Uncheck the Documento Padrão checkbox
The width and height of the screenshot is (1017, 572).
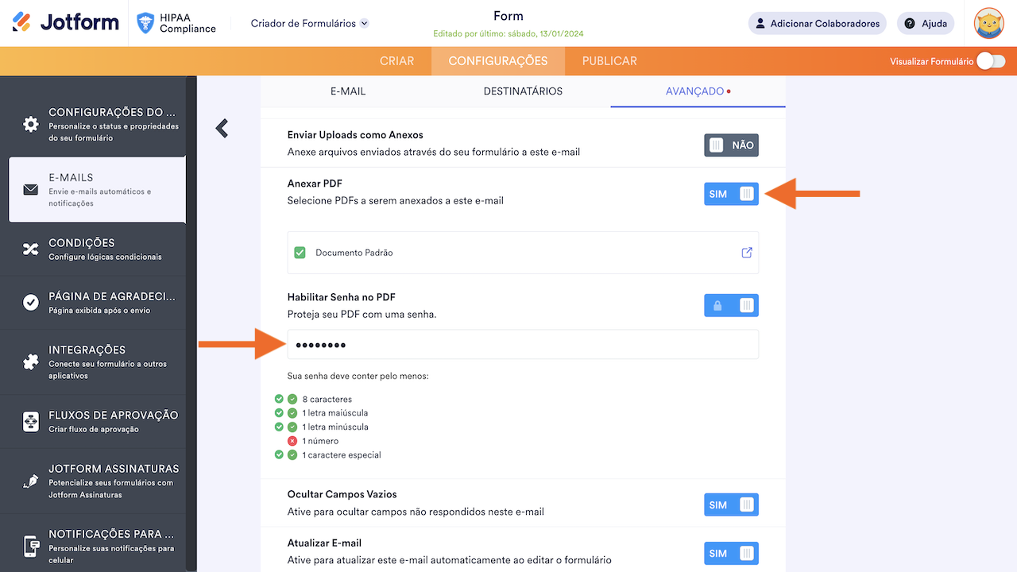[x=300, y=253]
